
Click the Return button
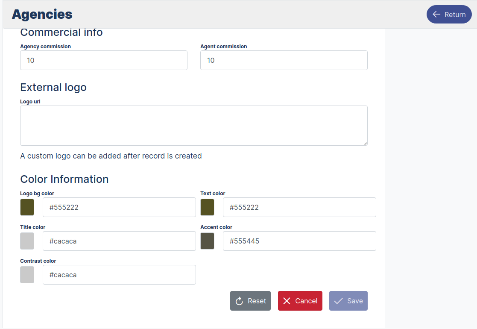pyautogui.click(x=449, y=14)
